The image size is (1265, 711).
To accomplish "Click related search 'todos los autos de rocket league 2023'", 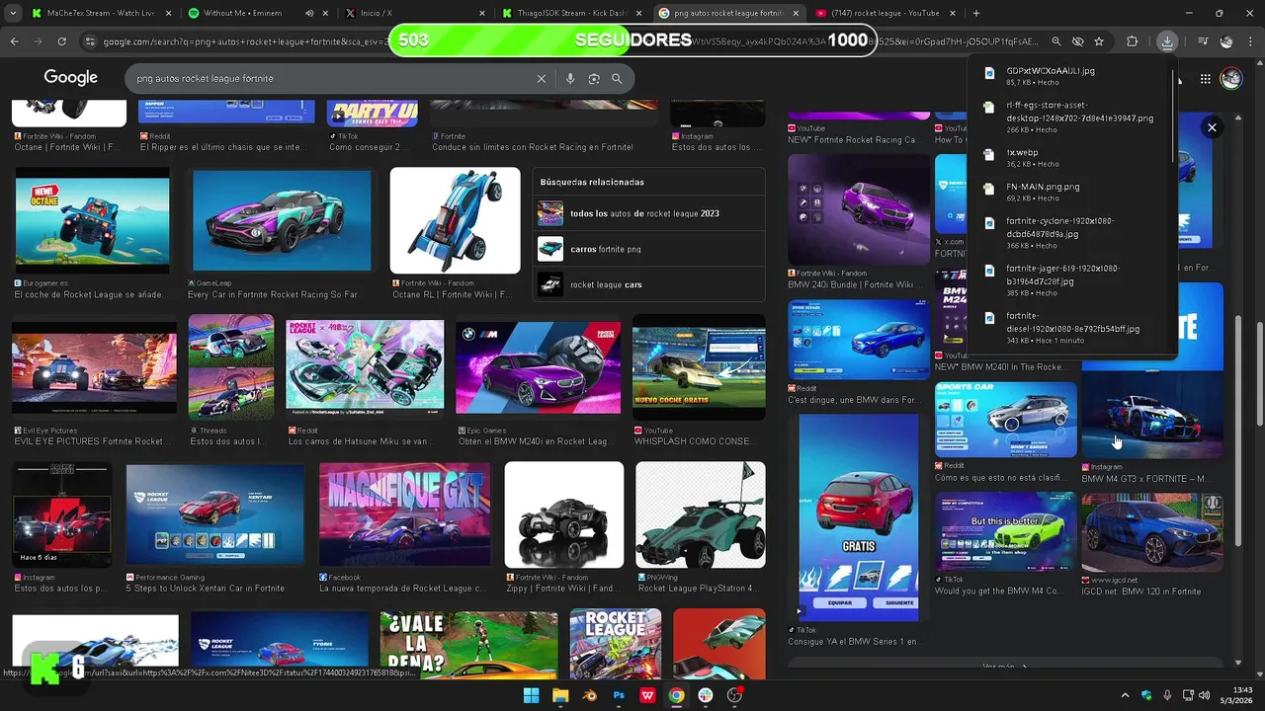I will point(648,213).
